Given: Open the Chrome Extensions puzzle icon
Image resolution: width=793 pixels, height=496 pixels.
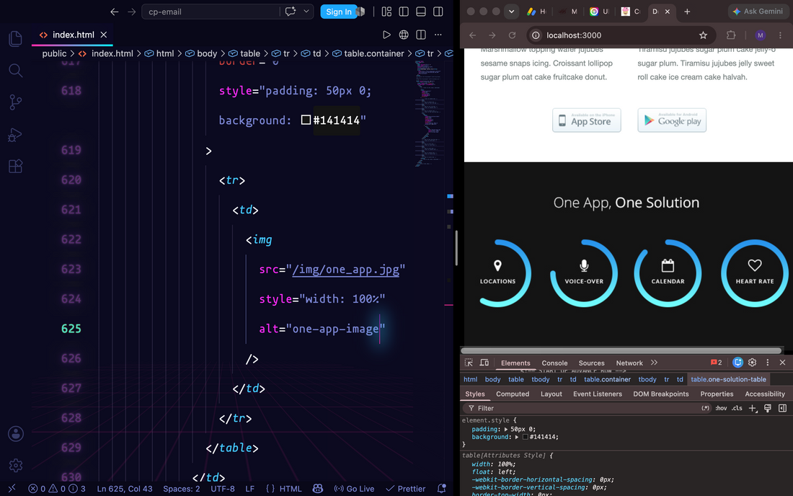Looking at the screenshot, I should tap(731, 35).
